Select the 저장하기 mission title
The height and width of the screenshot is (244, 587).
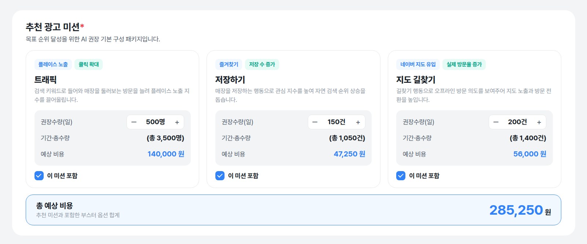click(230, 80)
